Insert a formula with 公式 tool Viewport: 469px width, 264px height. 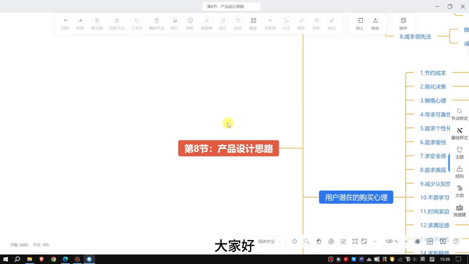click(x=286, y=24)
